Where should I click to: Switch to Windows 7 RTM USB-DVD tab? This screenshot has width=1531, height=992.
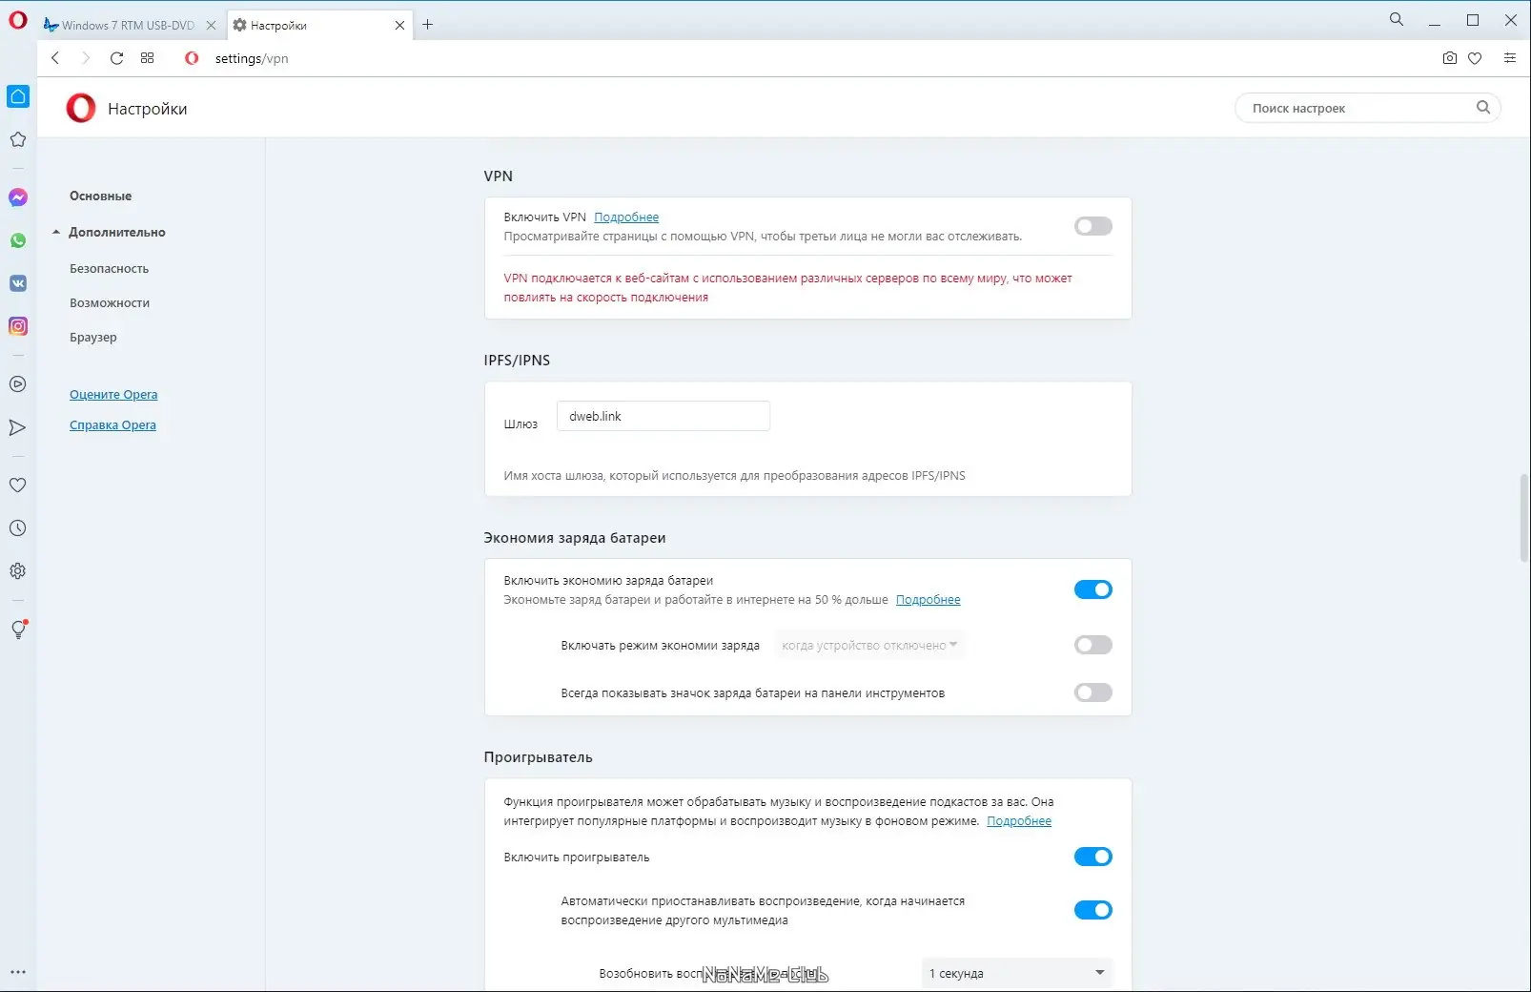pos(128,26)
